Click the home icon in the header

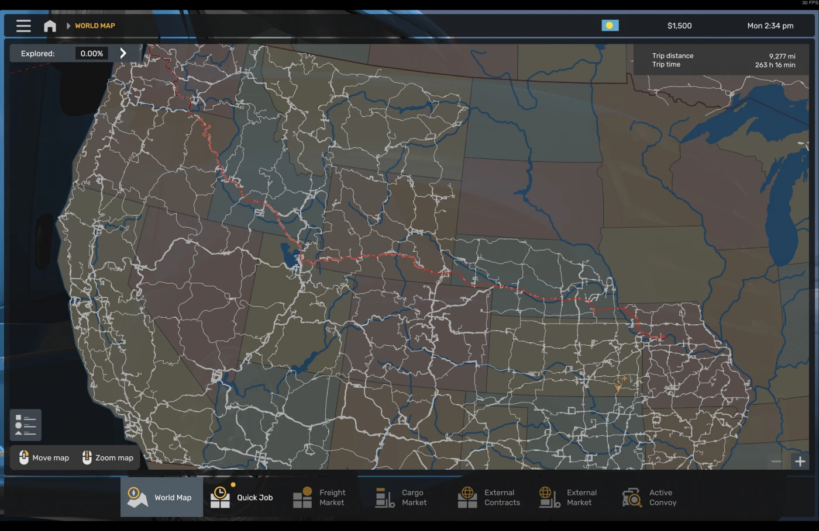tap(50, 25)
